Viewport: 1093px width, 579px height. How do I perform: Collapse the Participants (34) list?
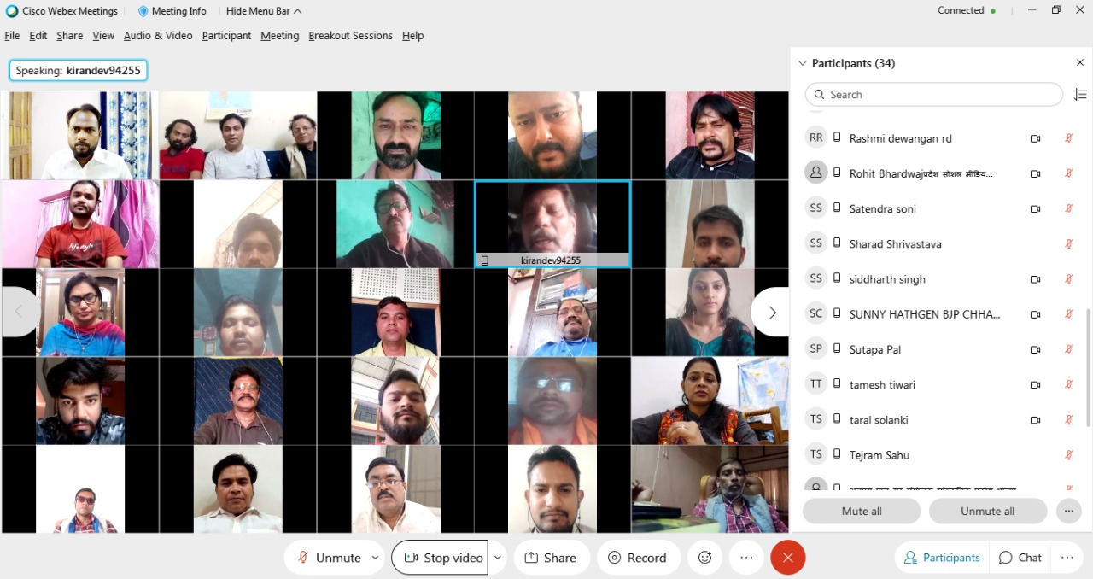coord(802,63)
